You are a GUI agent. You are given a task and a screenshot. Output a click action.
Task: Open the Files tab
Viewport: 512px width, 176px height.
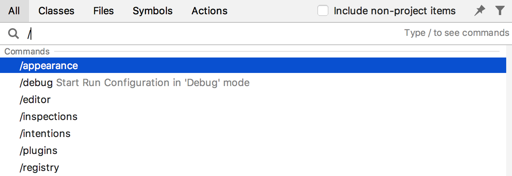pyautogui.click(x=104, y=11)
